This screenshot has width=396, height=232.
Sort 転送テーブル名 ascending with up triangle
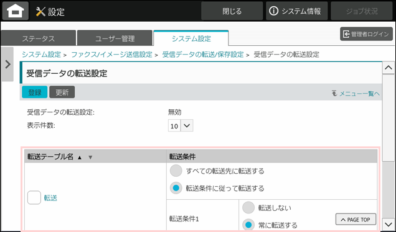tap(80, 158)
